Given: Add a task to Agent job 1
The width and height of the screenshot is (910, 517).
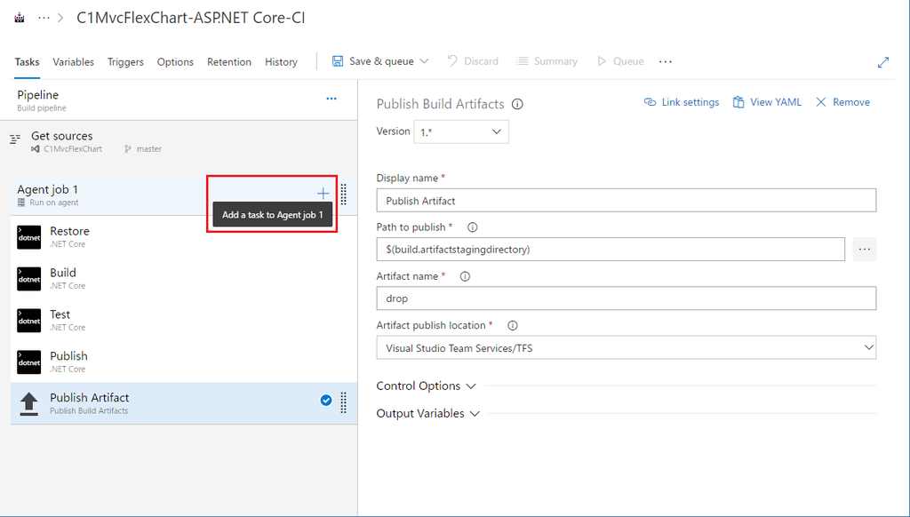Looking at the screenshot, I should point(323,194).
